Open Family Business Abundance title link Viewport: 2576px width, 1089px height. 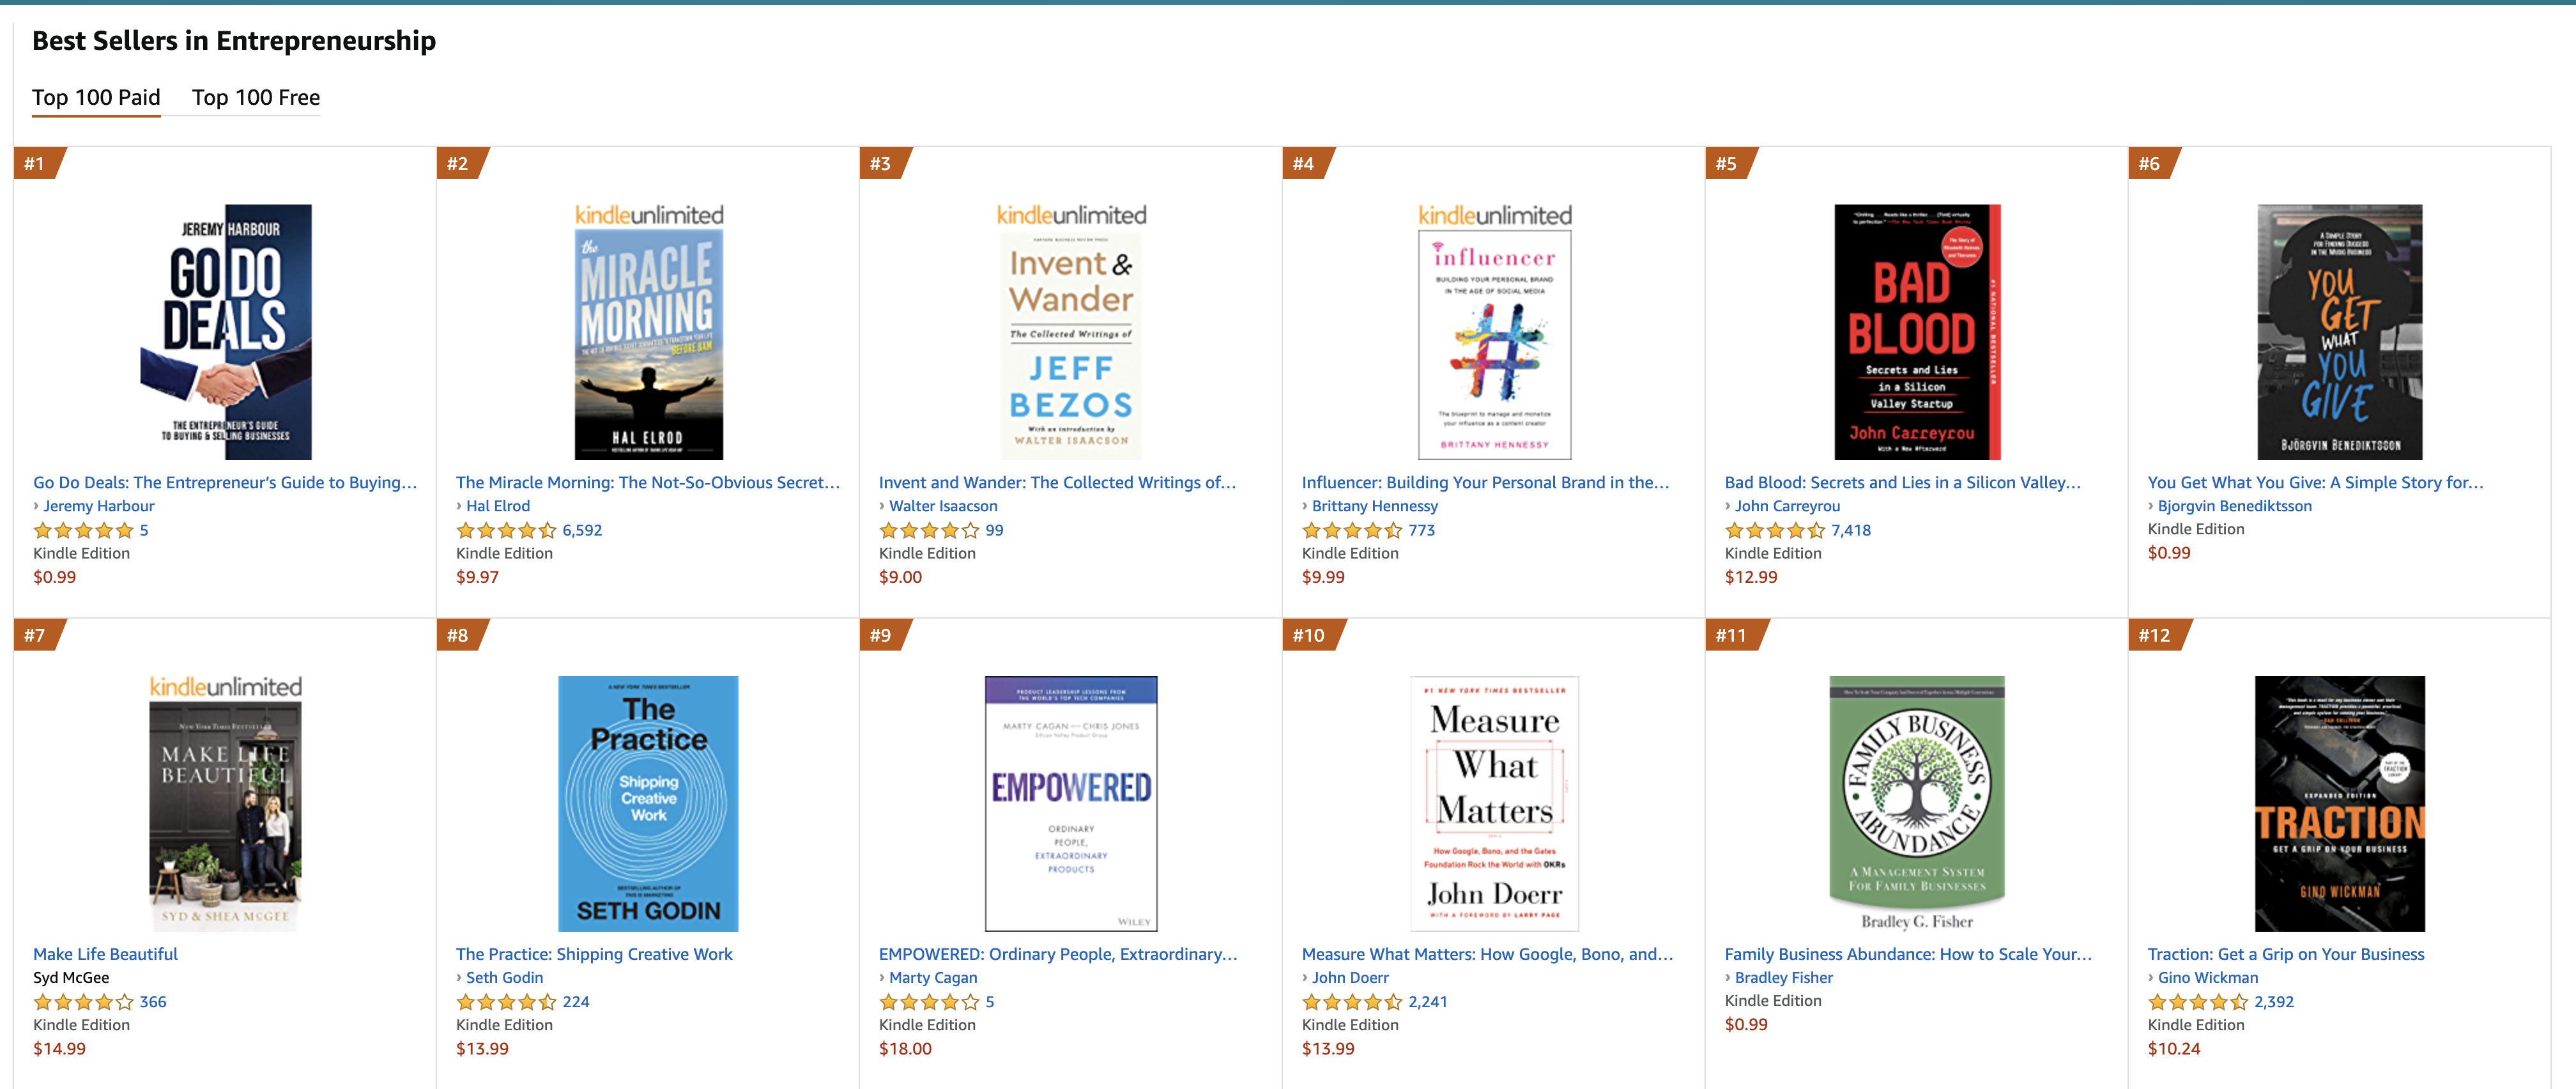pyautogui.click(x=1907, y=954)
